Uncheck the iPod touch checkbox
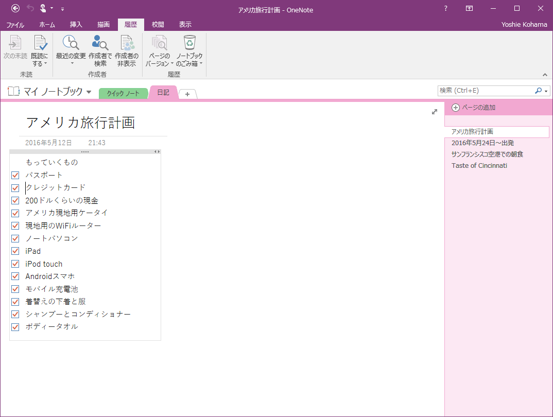This screenshot has height=417, width=553. (x=15, y=264)
